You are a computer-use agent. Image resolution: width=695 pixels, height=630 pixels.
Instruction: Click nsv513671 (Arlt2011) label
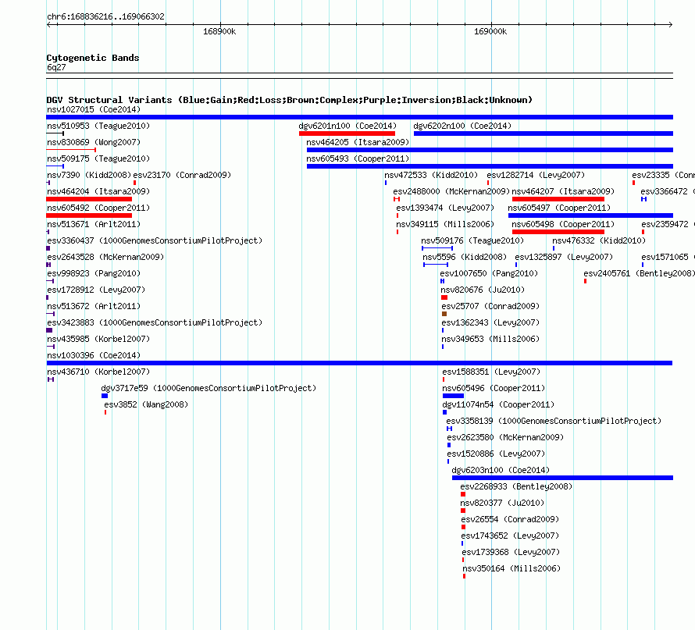click(94, 224)
